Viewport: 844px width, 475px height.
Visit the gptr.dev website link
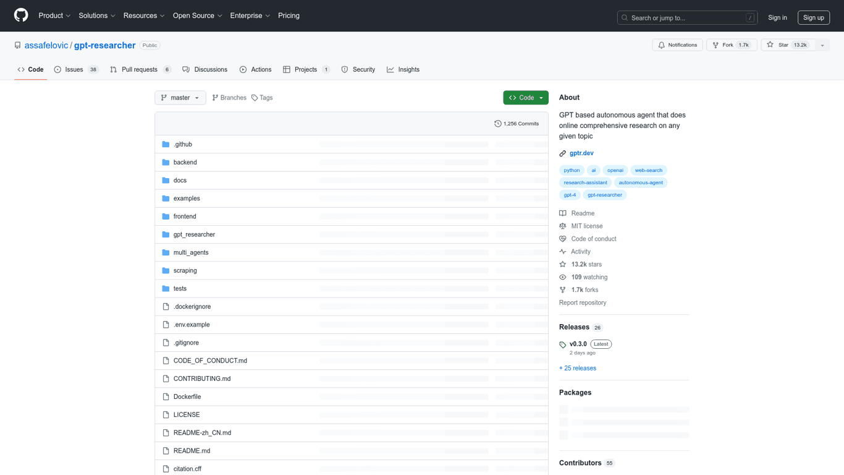click(581, 153)
